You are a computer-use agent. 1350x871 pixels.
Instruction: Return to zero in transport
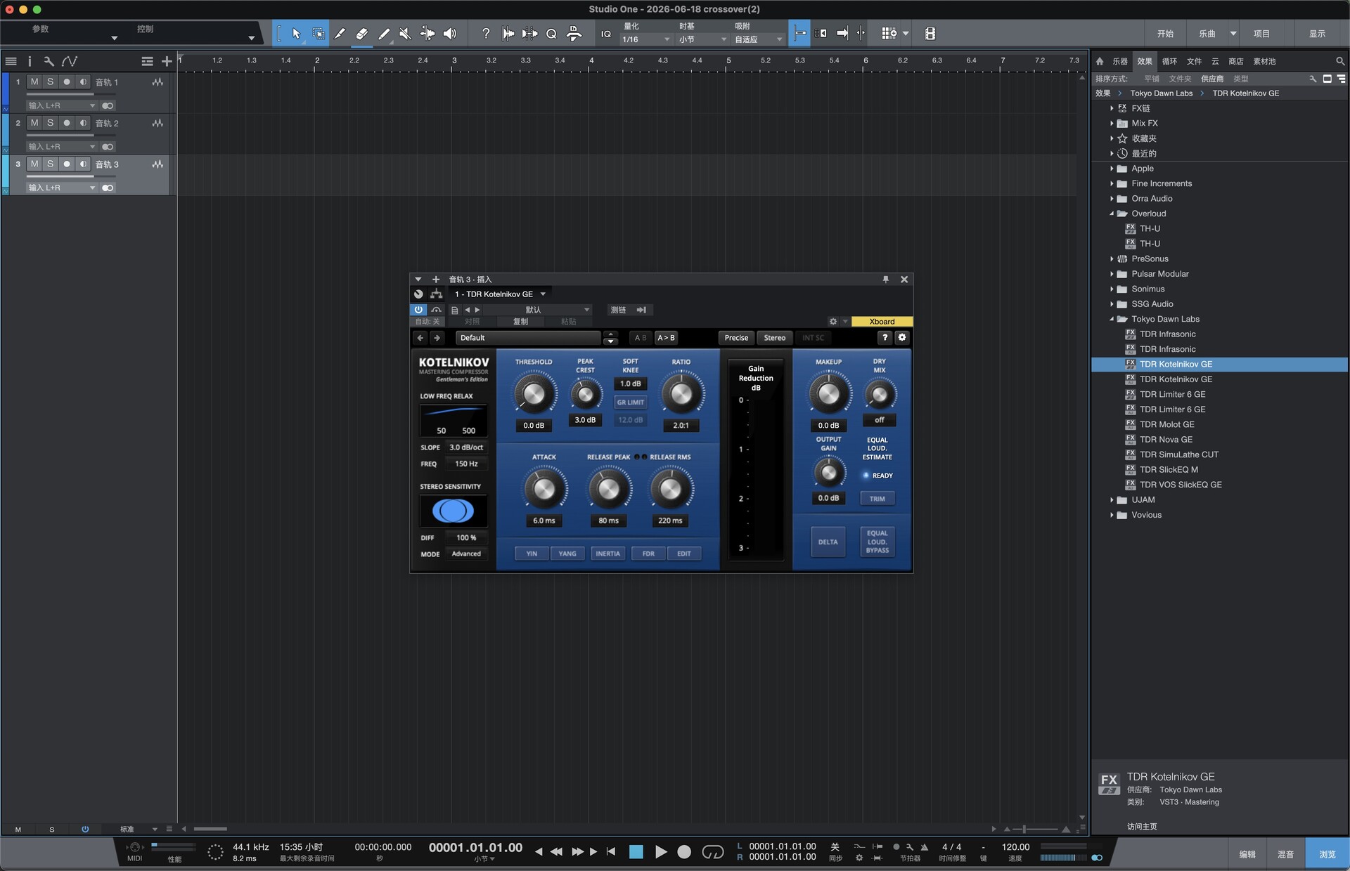click(611, 852)
